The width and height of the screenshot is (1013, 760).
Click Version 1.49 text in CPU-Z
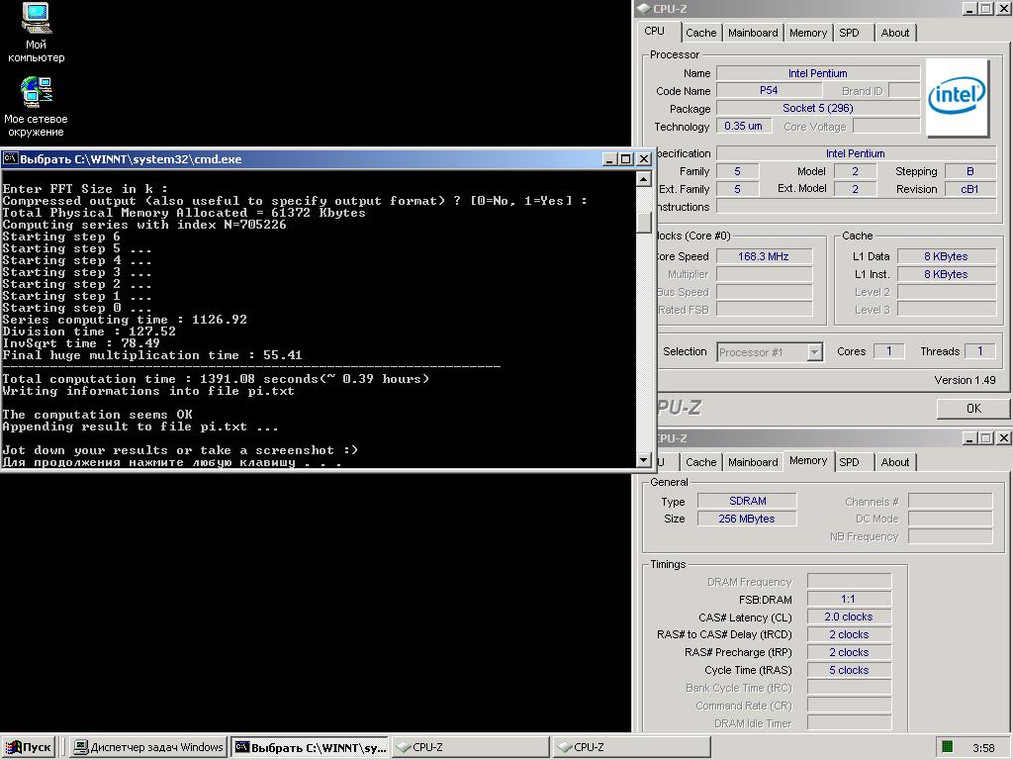pyautogui.click(x=966, y=380)
